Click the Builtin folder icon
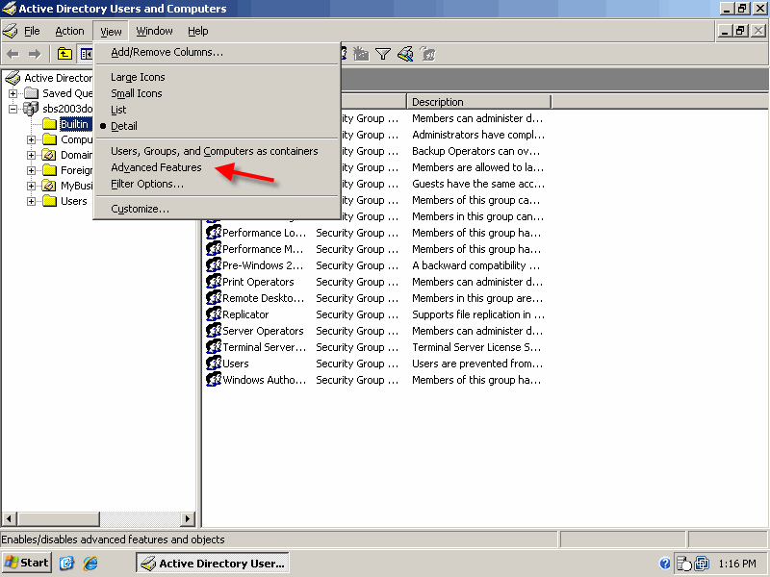This screenshot has width=770, height=577. [x=50, y=124]
